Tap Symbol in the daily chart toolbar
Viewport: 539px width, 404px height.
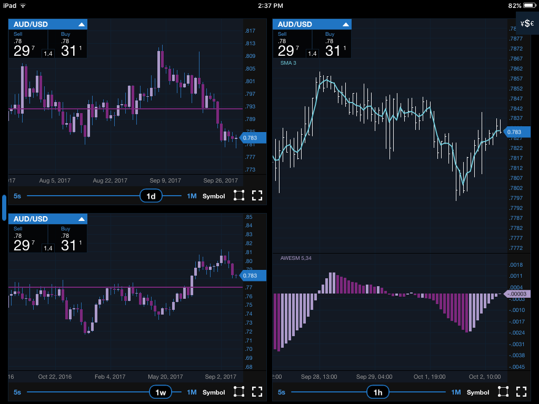click(x=214, y=196)
